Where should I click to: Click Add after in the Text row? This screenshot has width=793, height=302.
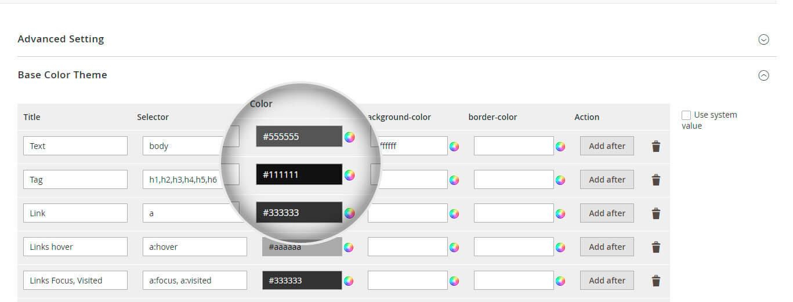coord(607,146)
